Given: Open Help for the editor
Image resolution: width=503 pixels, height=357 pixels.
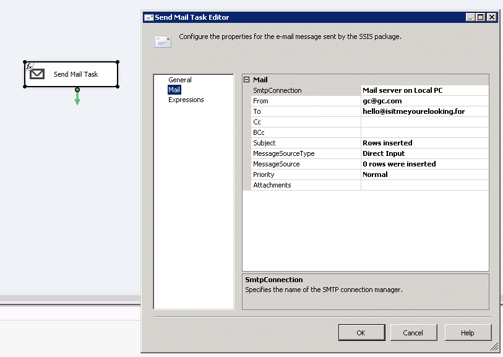Looking at the screenshot, I should (x=468, y=333).
